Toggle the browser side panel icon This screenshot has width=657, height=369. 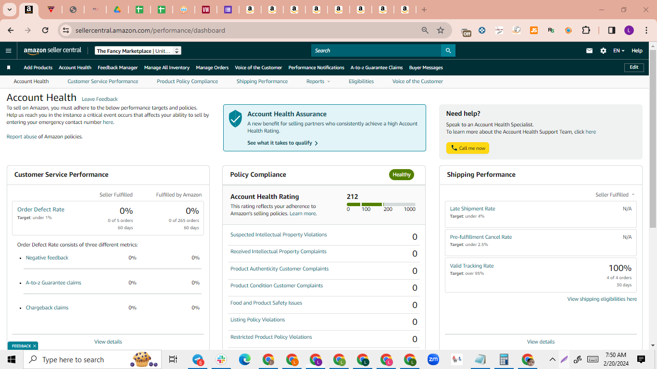[x=612, y=30]
